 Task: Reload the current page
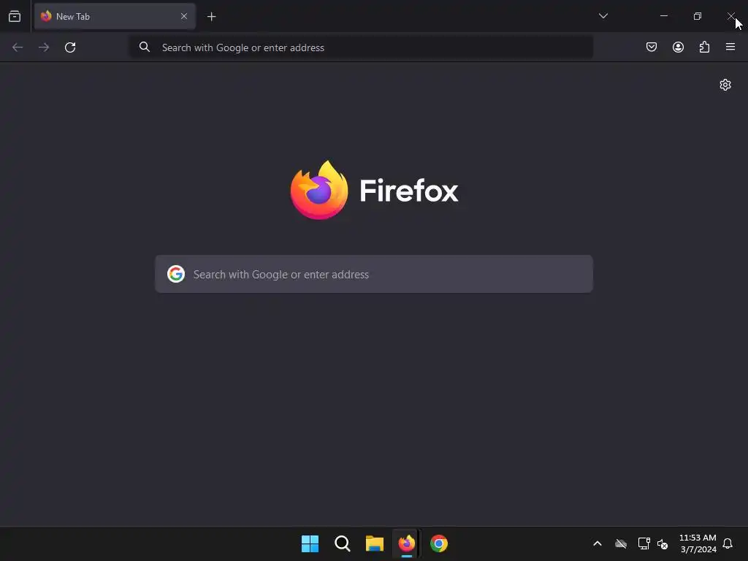[70, 47]
